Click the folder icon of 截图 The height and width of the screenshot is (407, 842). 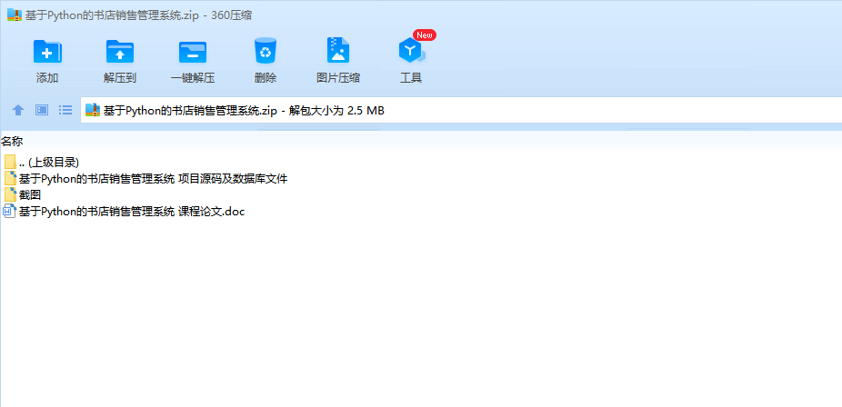(10, 194)
